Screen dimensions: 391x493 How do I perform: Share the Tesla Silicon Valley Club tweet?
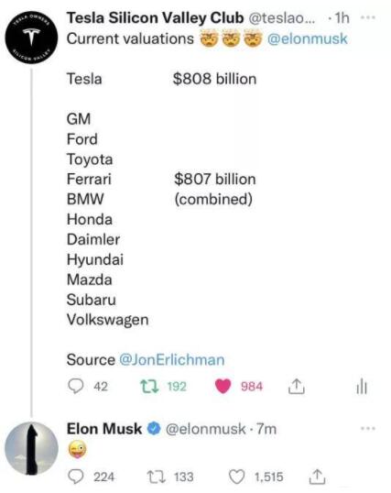point(297,387)
